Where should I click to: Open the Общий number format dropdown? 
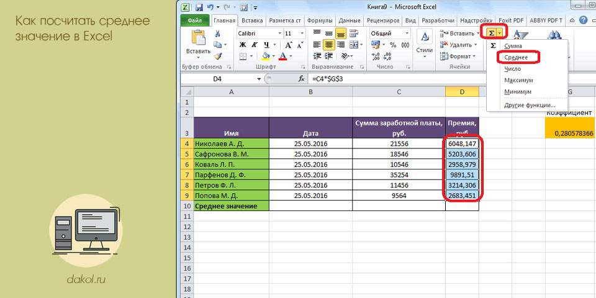click(x=407, y=34)
